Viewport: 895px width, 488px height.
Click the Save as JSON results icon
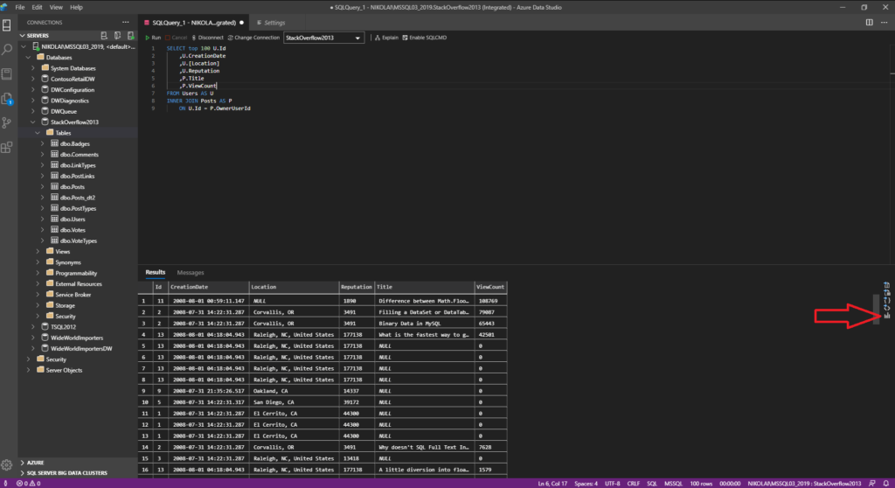point(887,300)
